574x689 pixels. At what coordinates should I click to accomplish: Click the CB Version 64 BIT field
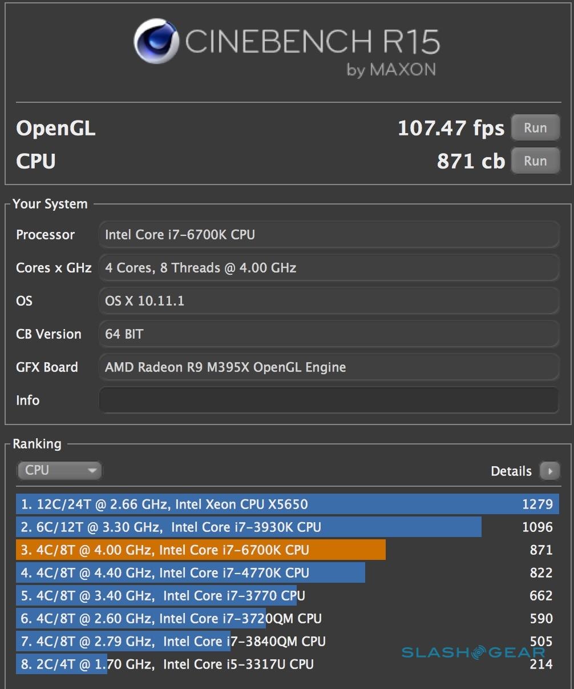329,334
